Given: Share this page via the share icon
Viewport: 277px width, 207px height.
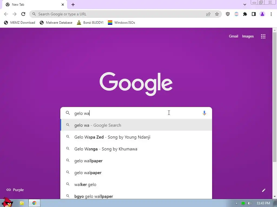Looking at the screenshot, I should [208, 14].
